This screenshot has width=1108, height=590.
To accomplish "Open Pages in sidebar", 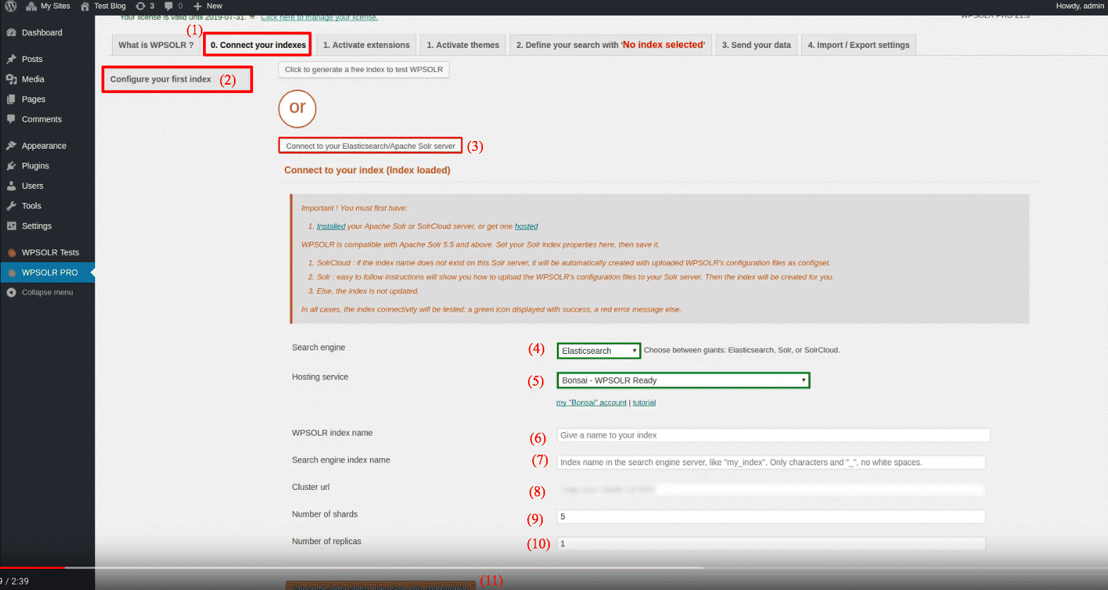I will (x=47, y=99).
